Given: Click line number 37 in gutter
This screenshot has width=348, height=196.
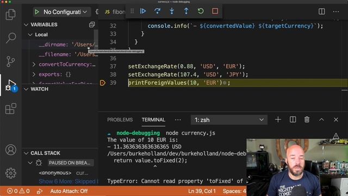Looking at the screenshot, I should click(113, 66).
